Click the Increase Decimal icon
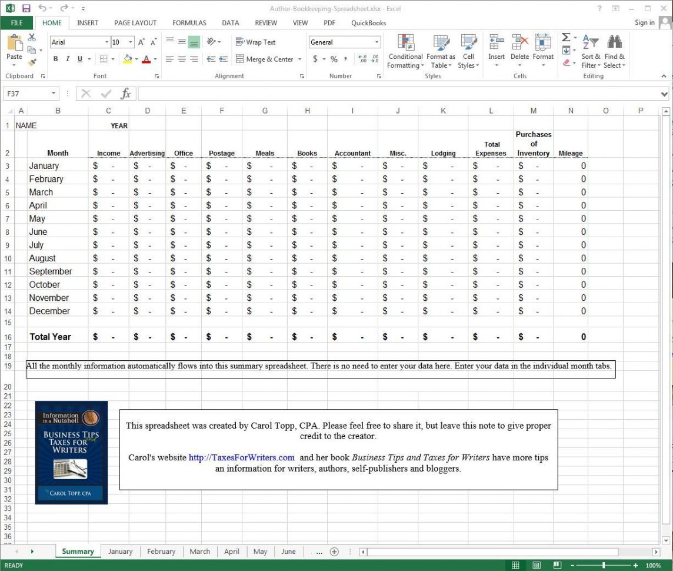The width and height of the screenshot is (673, 571). tap(364, 59)
